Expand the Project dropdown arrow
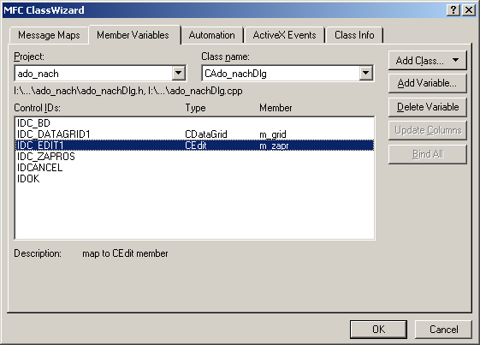Screen dimensions: 480x345 tap(179, 74)
